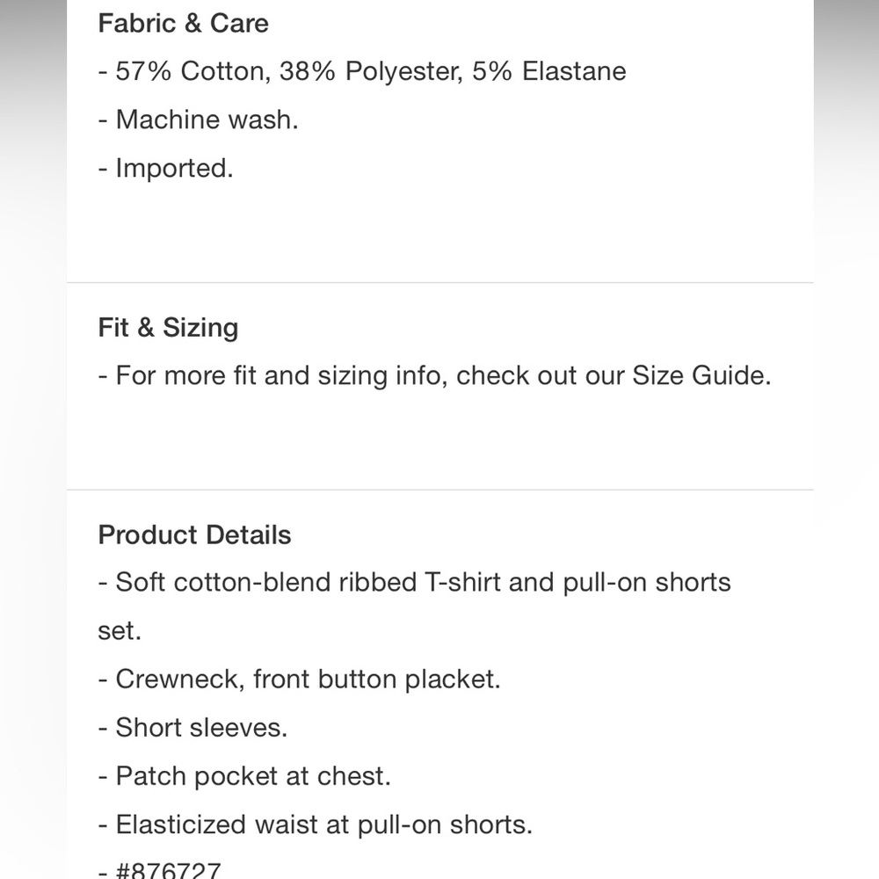Select the Fabric & Care heading
Image resolution: width=879 pixels, height=879 pixels.
184,24
